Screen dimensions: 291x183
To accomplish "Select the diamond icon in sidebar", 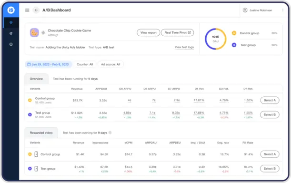I will (11, 23).
